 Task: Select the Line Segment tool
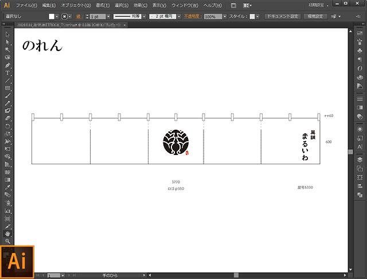pyautogui.click(x=7, y=80)
